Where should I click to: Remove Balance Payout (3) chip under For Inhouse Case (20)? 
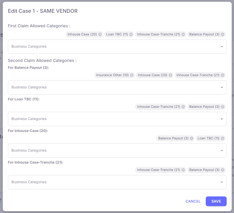pos(192,138)
